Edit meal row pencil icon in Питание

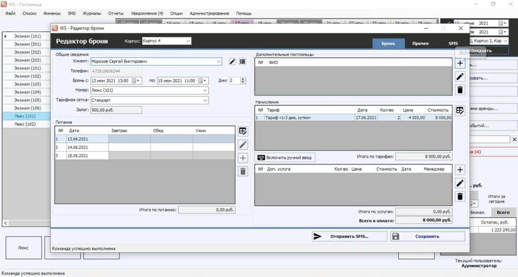[243, 145]
